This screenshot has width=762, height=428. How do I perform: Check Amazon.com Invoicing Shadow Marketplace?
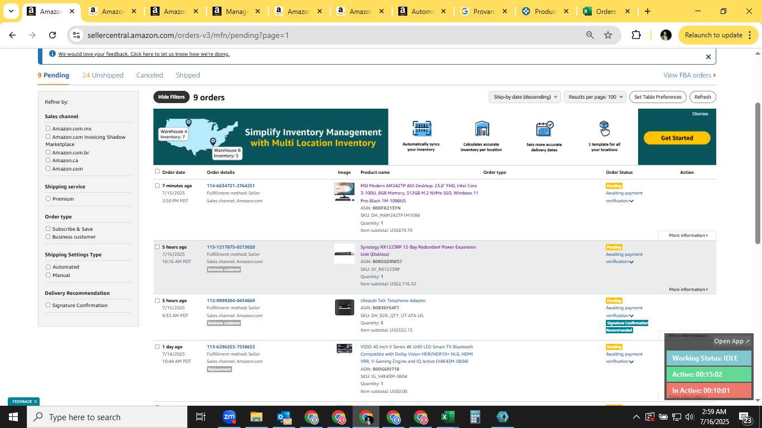[48, 137]
